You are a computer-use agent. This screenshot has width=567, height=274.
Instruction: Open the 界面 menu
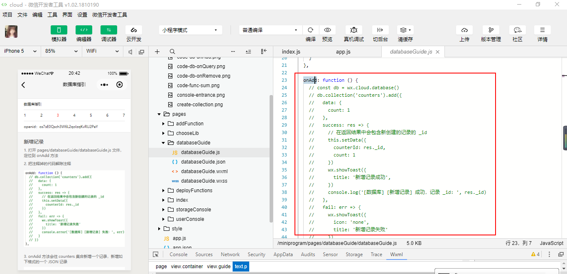pos(67,15)
